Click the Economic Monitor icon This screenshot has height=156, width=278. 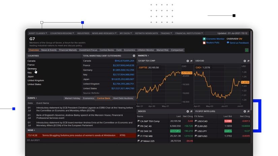tap(204, 39)
